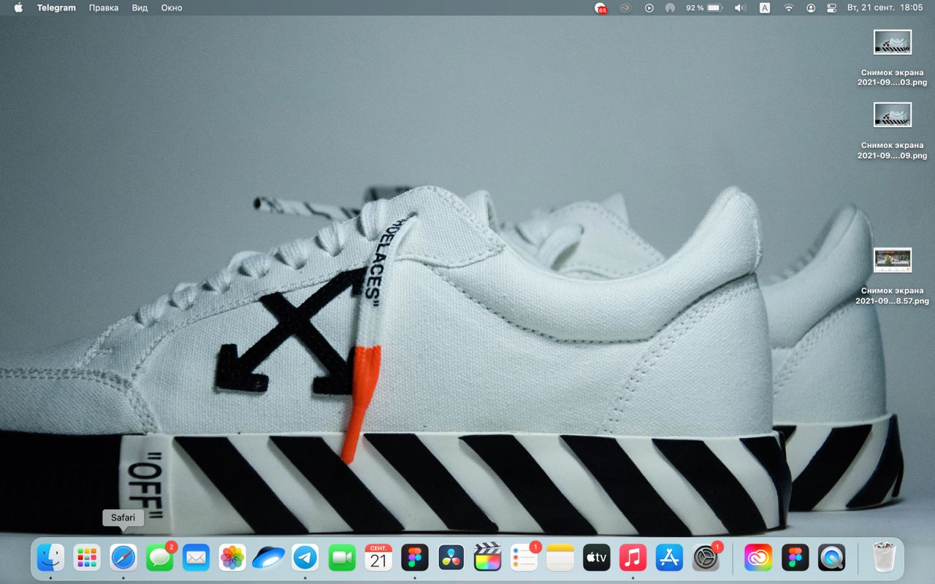Show battery status at 92 %

click(x=704, y=8)
